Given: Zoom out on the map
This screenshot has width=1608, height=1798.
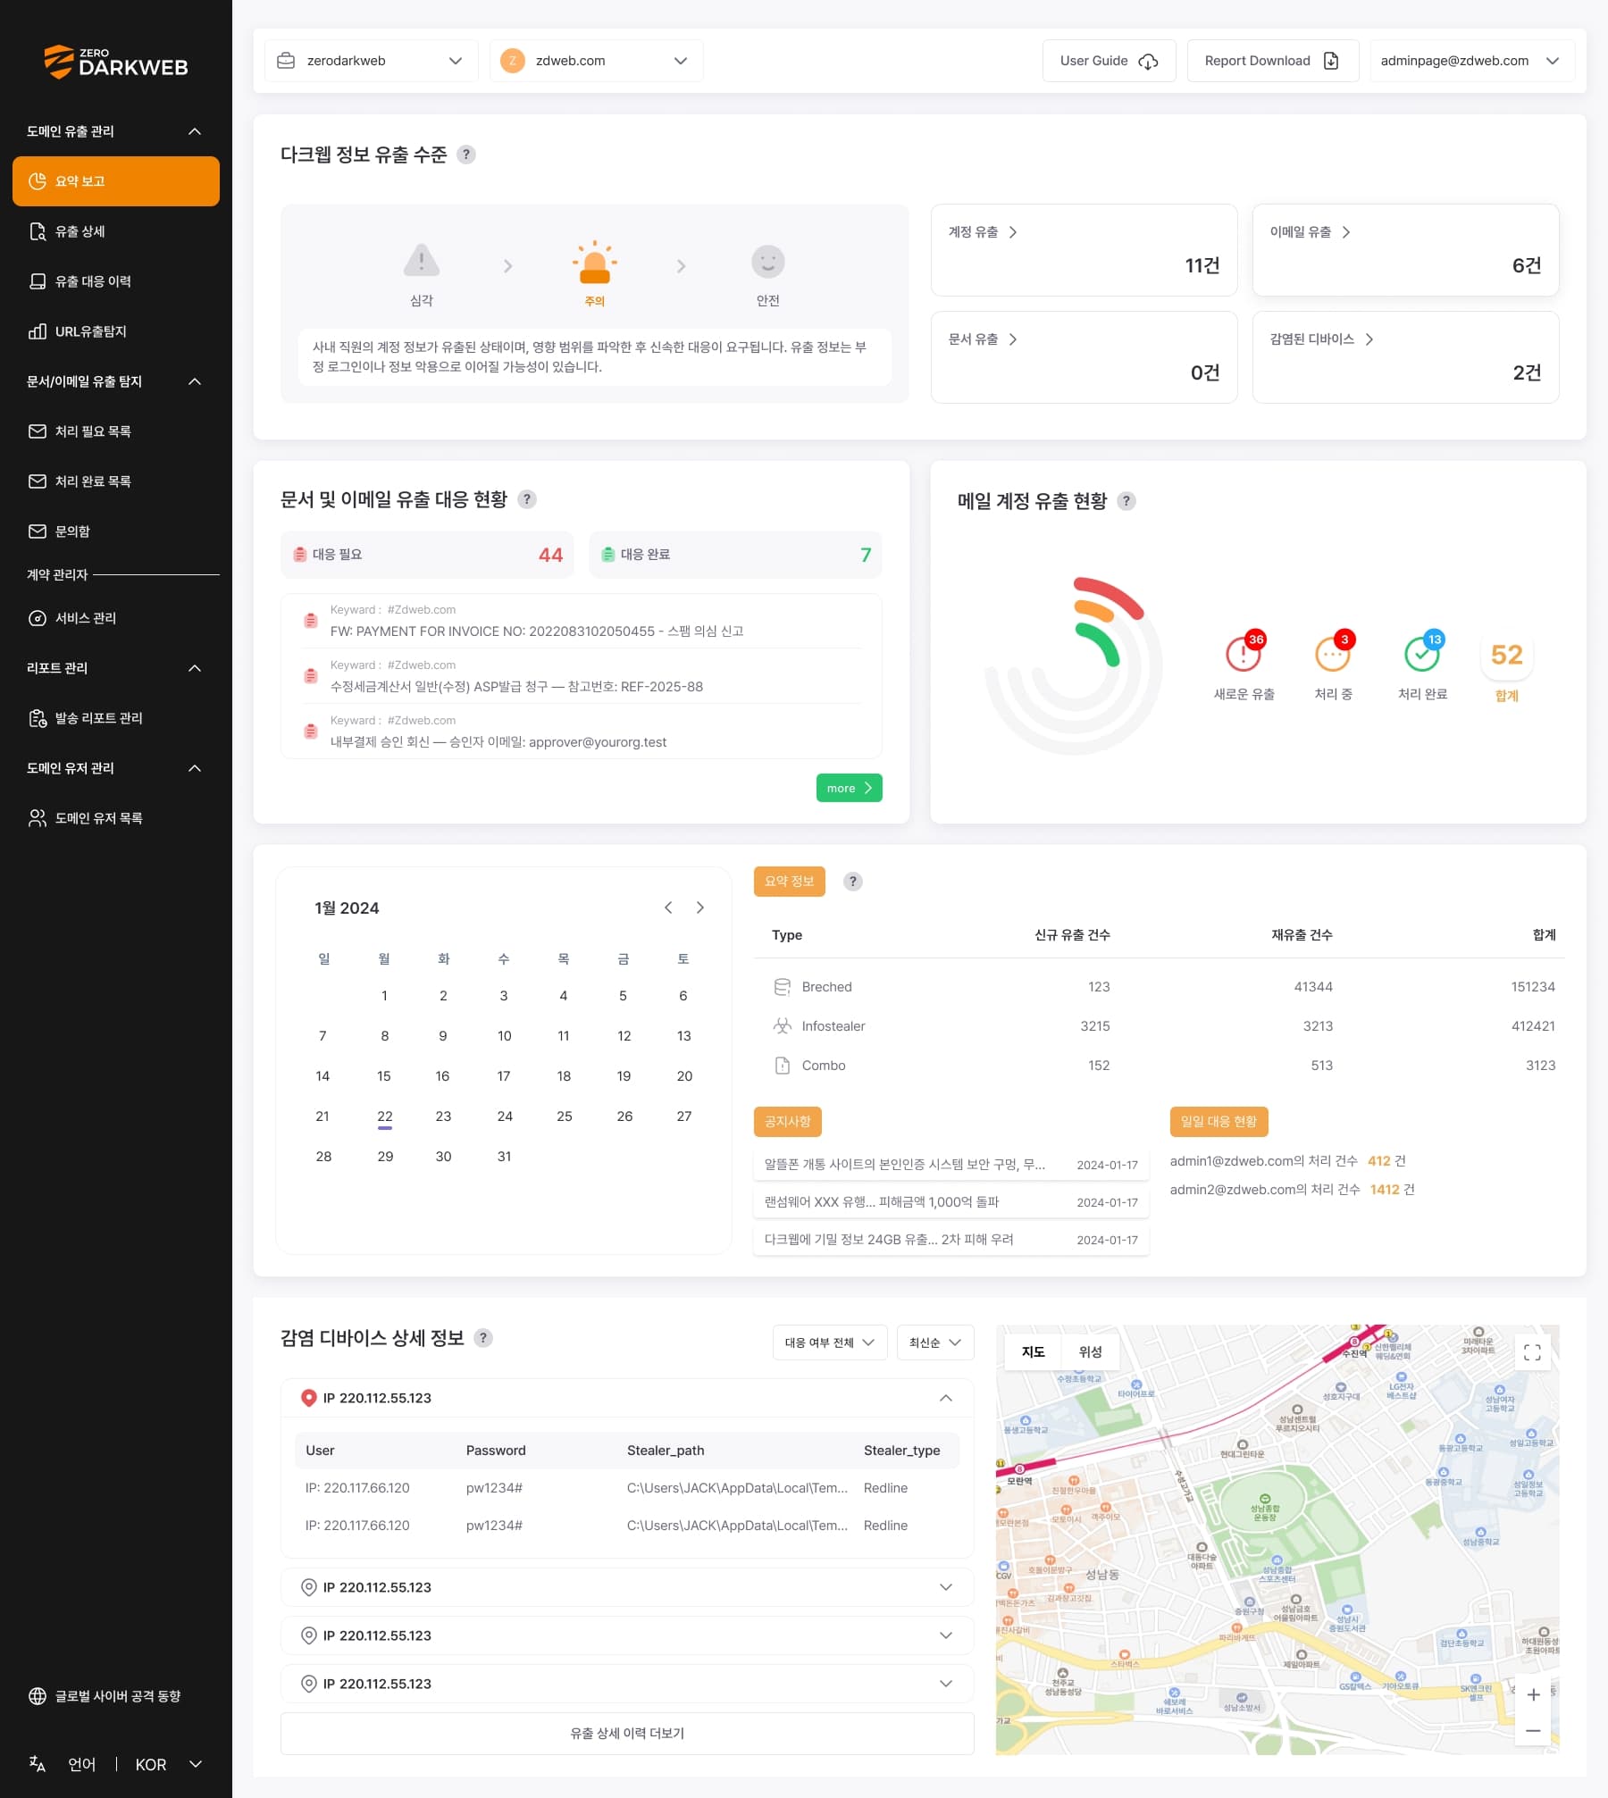Looking at the screenshot, I should click(1533, 1730).
